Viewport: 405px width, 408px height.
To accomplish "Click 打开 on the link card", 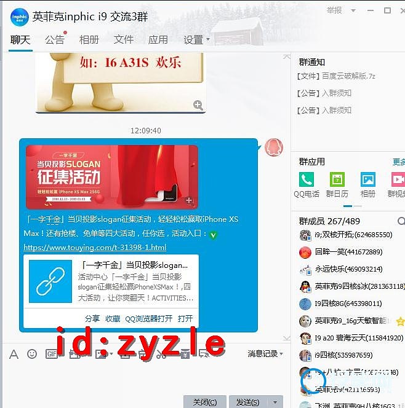I will [185, 318].
